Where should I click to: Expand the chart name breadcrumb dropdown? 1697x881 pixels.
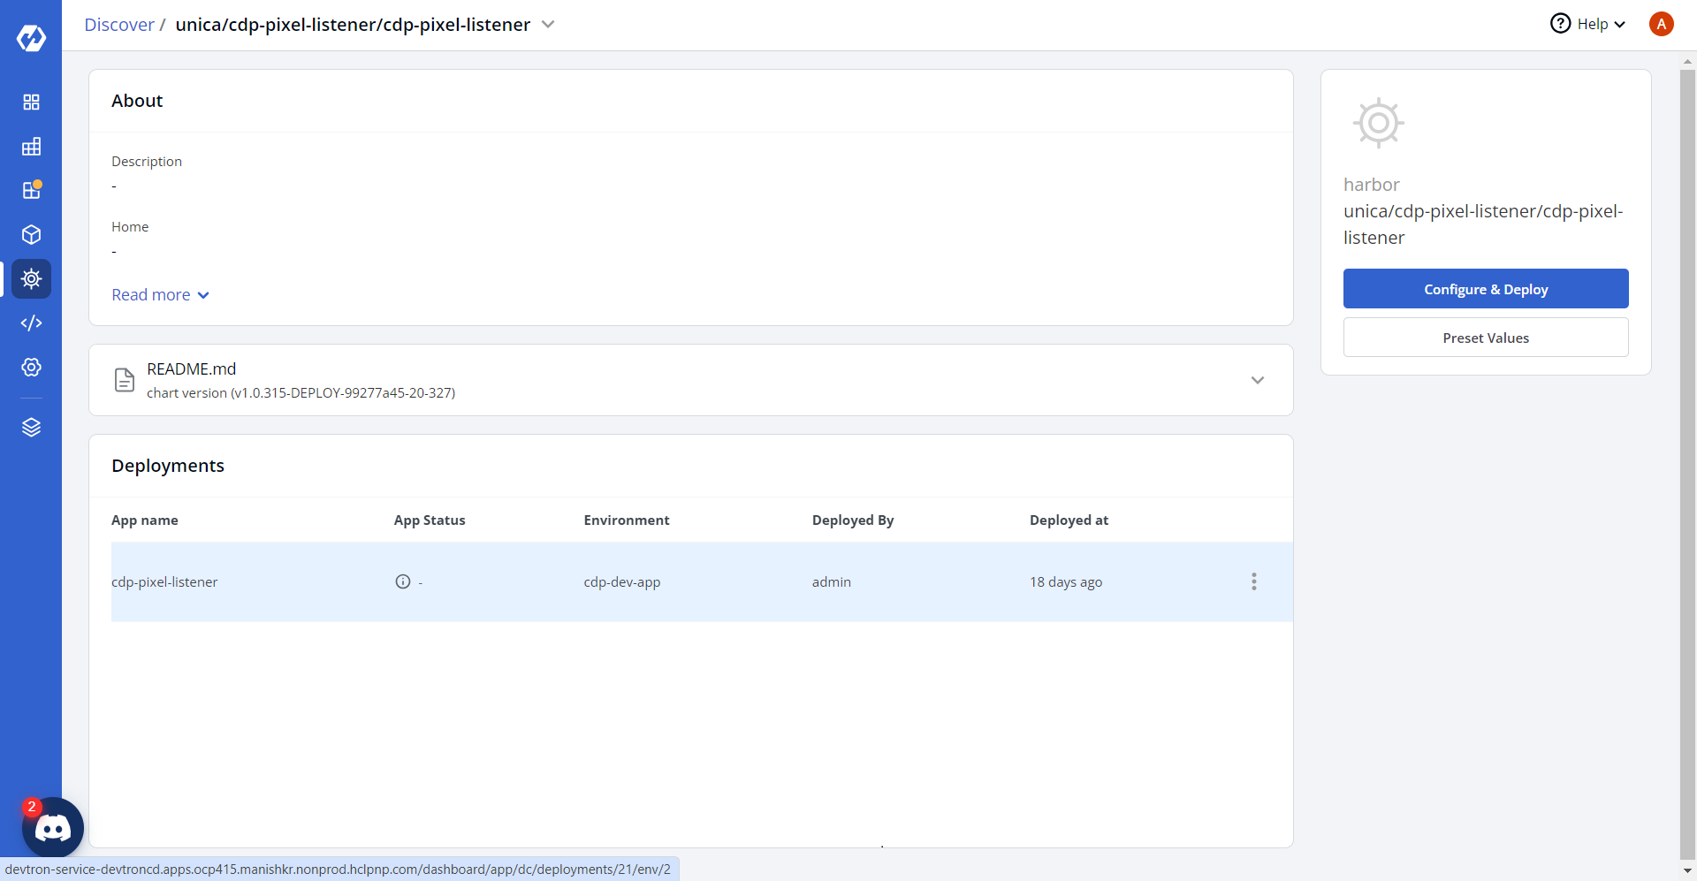pos(548,25)
